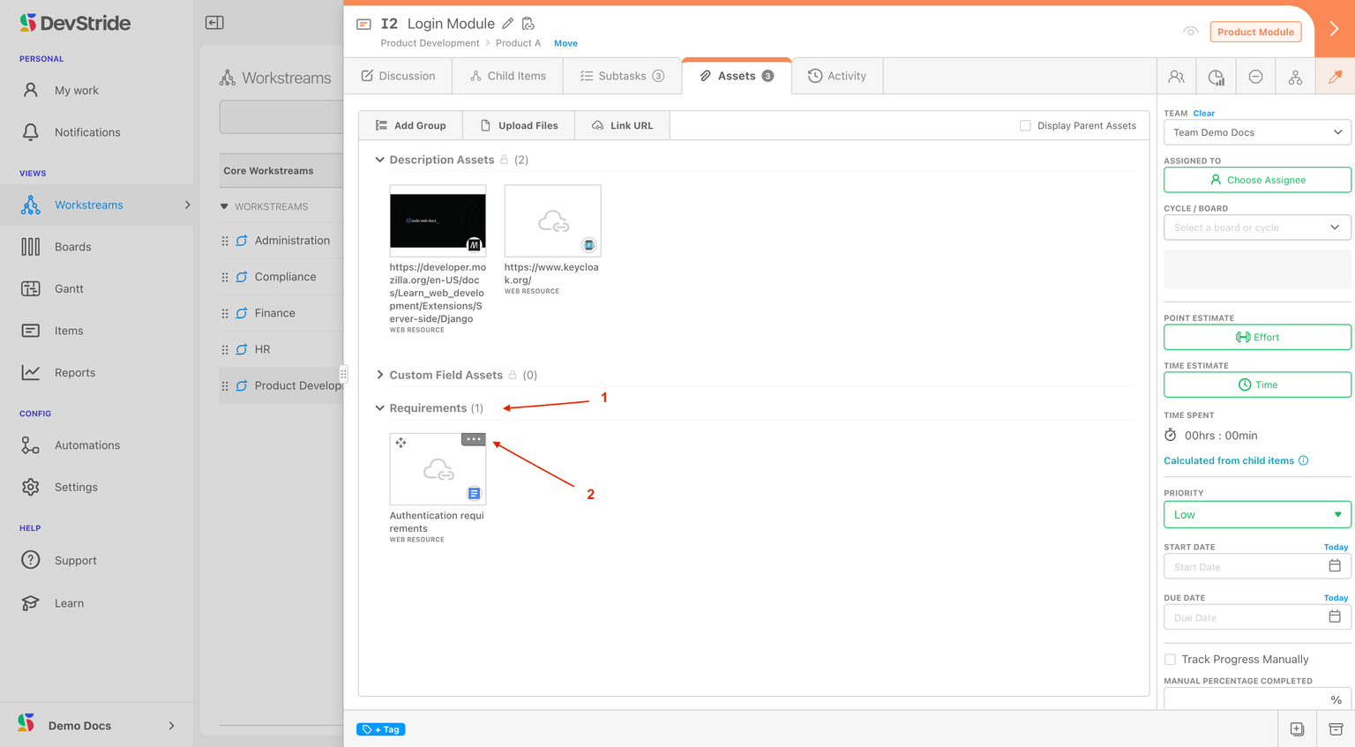
Task: Click the hierarchy icon in right toolbar
Action: (1295, 77)
